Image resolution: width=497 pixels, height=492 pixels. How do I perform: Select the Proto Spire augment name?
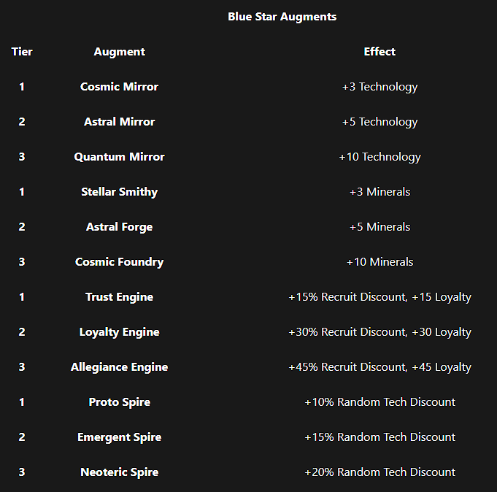(119, 402)
